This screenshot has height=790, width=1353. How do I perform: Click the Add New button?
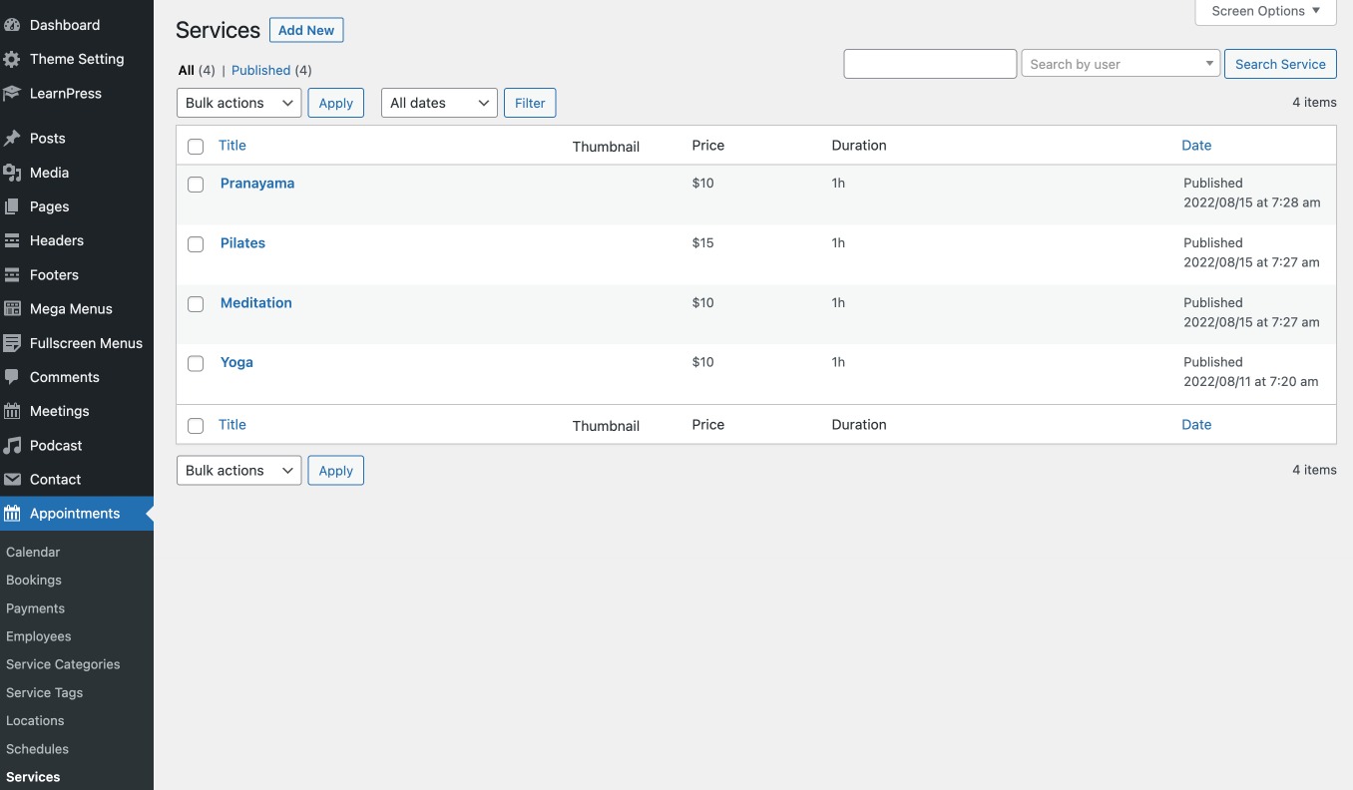pos(305,30)
